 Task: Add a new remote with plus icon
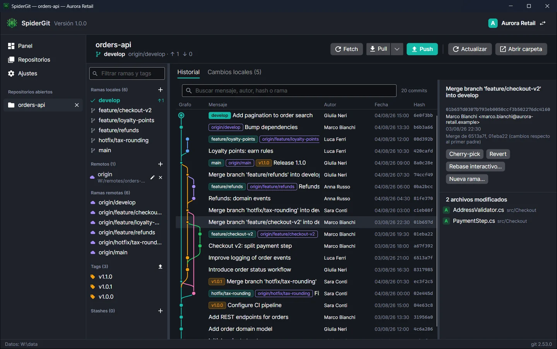pyautogui.click(x=161, y=164)
